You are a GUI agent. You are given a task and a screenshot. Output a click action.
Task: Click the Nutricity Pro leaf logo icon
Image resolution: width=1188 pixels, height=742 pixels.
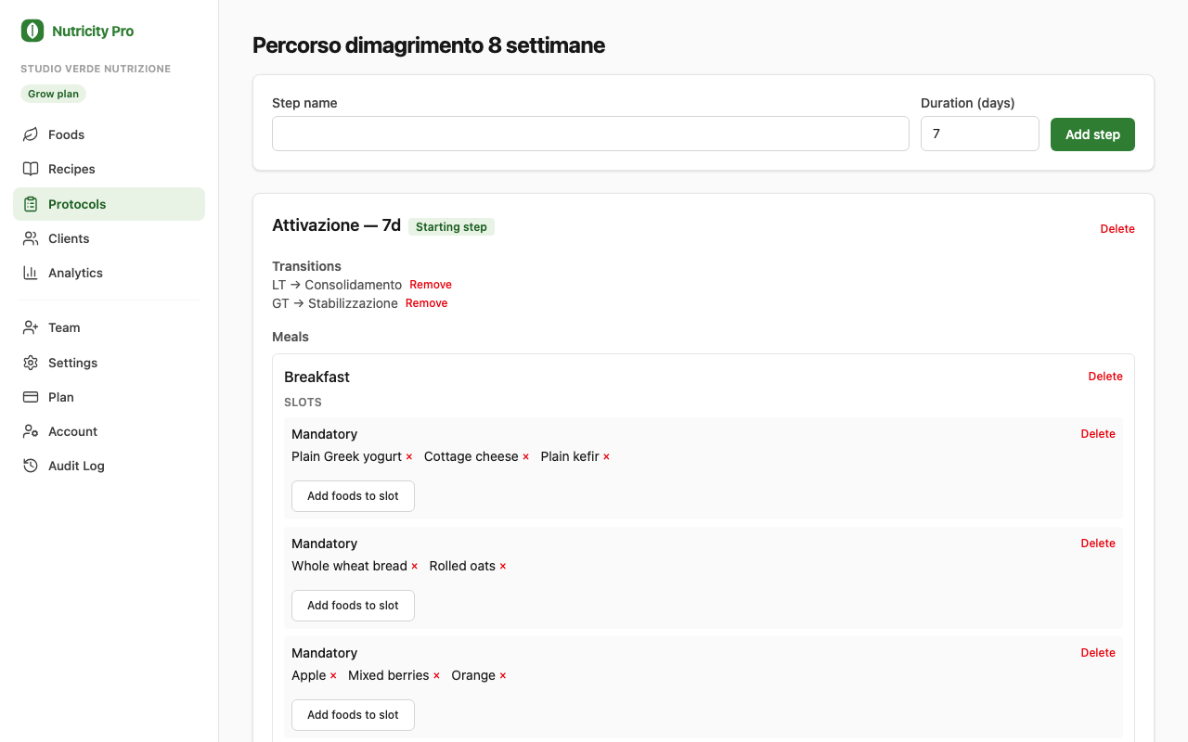[32, 31]
